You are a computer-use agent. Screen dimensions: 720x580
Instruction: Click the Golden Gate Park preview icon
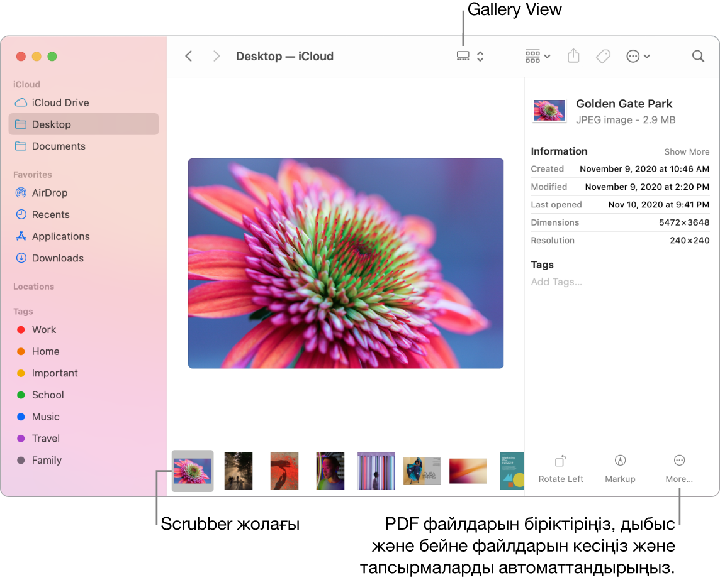[549, 111]
